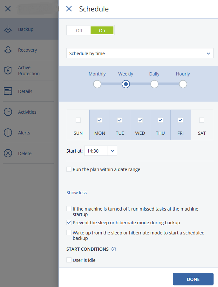Viewport: 218px width, 287px height.
Task: Enable run missed tasks at machine startup
Action: click(x=69, y=209)
